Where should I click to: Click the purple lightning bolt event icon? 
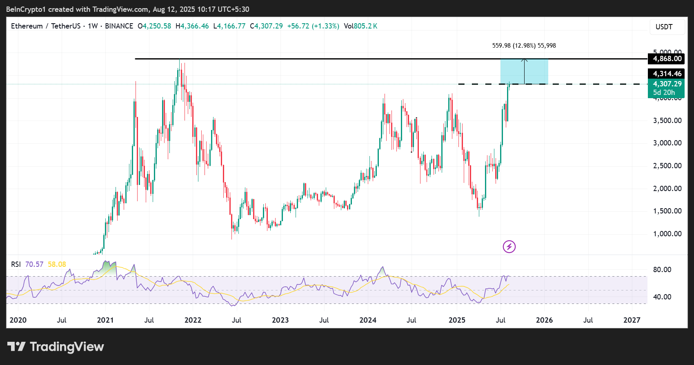(x=509, y=246)
